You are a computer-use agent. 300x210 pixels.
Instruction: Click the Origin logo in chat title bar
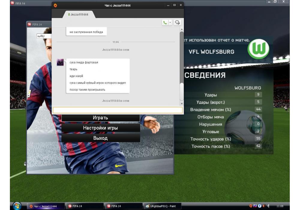(55, 5)
